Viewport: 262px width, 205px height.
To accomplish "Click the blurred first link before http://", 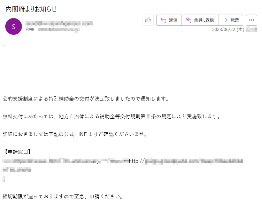I will 65,161.
